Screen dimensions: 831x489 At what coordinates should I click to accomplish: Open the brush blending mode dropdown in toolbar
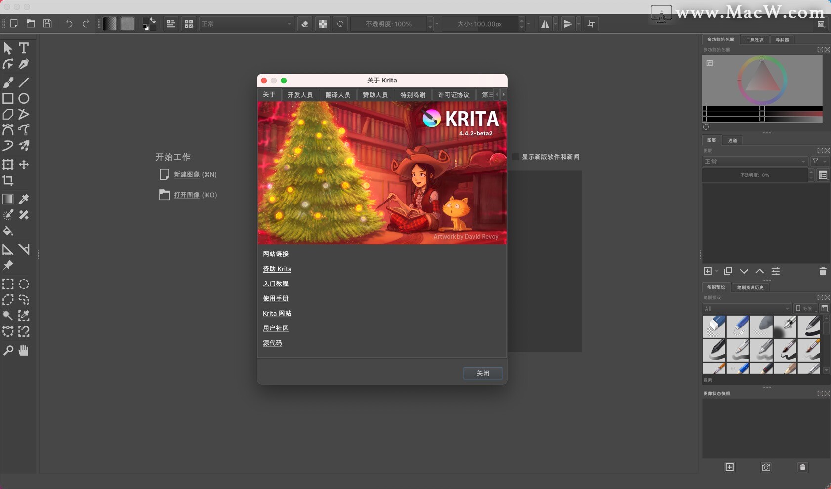tap(246, 24)
